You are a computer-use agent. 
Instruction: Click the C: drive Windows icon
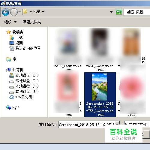12,75
